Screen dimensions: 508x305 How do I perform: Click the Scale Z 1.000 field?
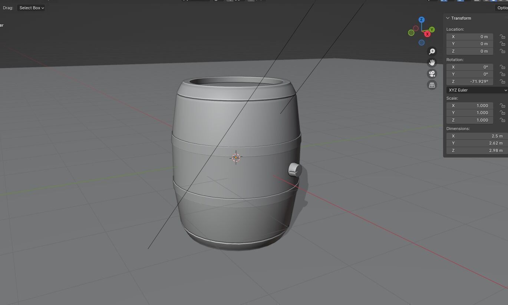(x=470, y=120)
